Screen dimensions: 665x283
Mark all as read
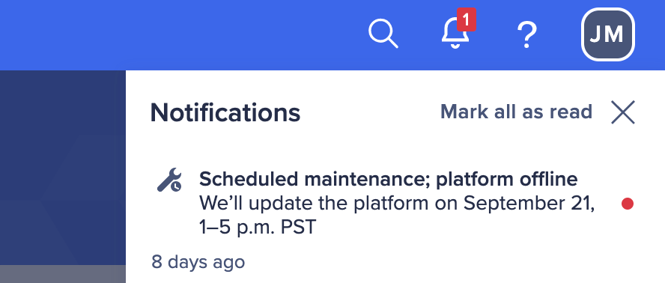point(516,112)
